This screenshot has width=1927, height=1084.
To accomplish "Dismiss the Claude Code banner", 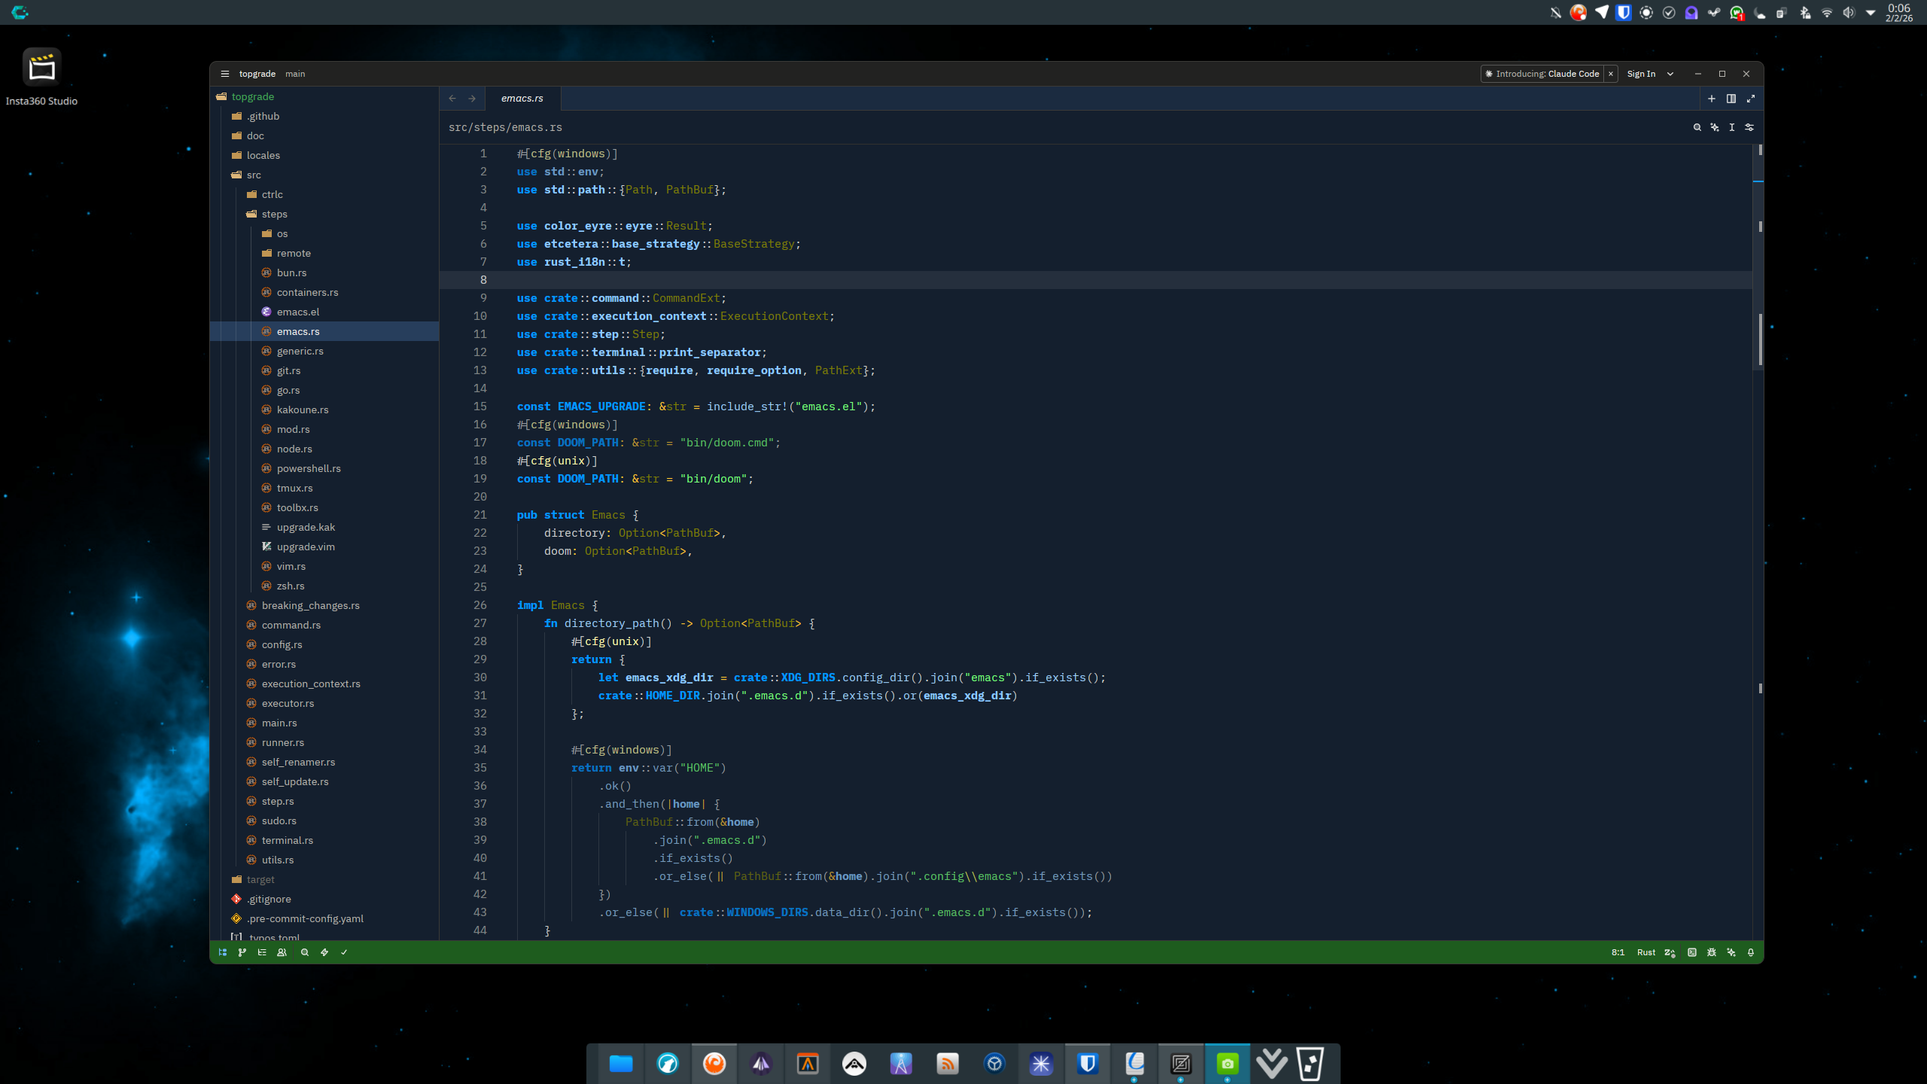I will point(1611,74).
